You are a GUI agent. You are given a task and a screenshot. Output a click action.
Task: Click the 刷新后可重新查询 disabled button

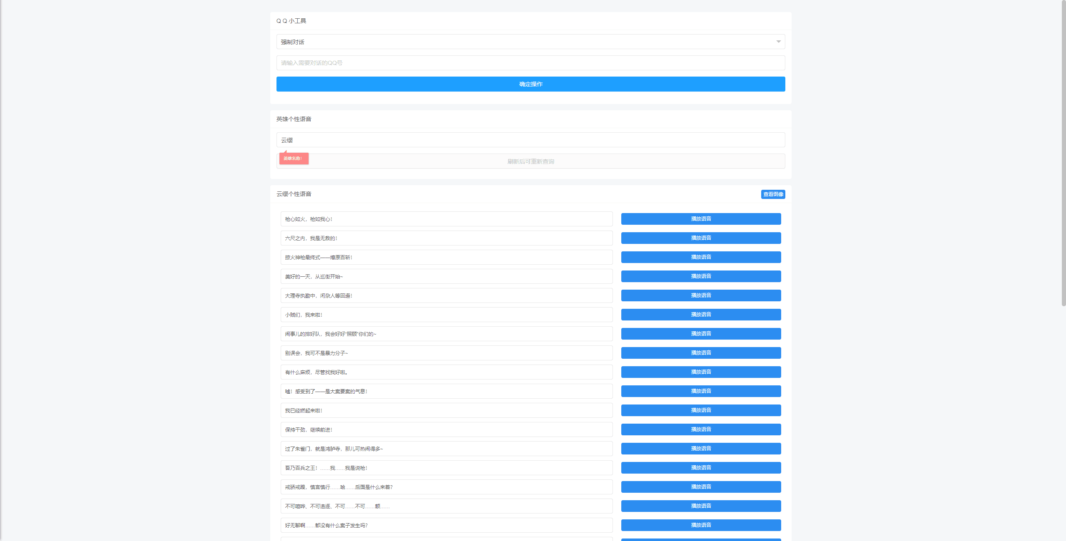(x=531, y=161)
